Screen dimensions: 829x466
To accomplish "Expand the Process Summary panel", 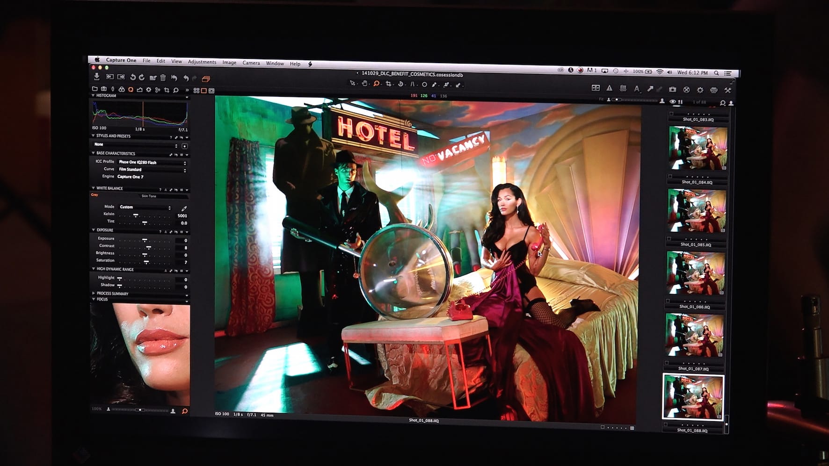I will tap(112, 294).
